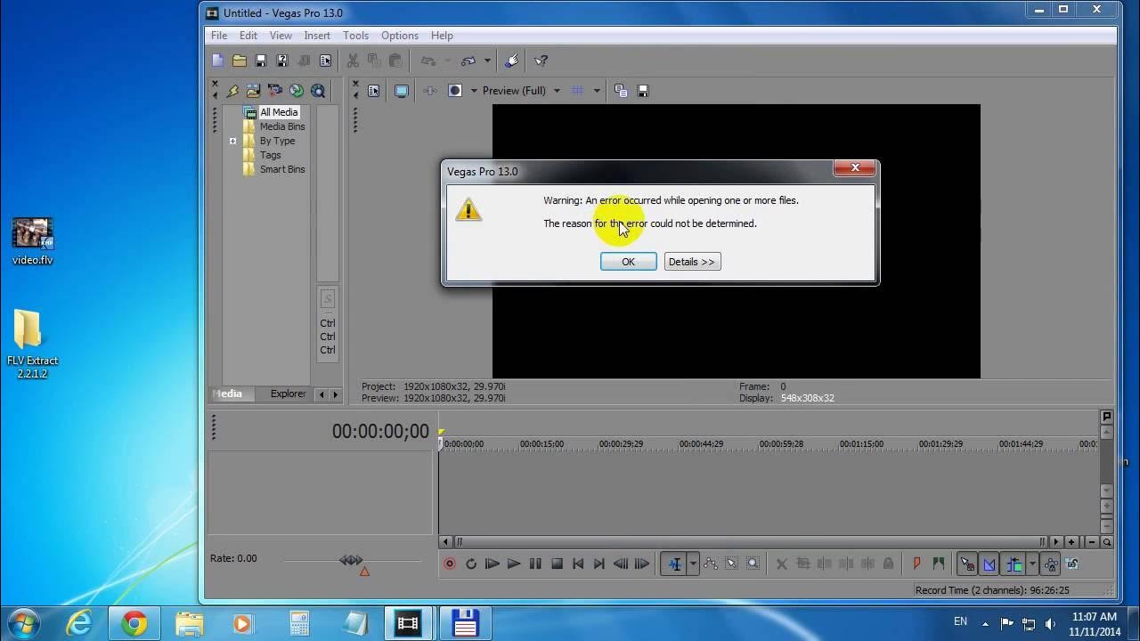
Task: Save preview snapshot to file
Action: point(643,91)
